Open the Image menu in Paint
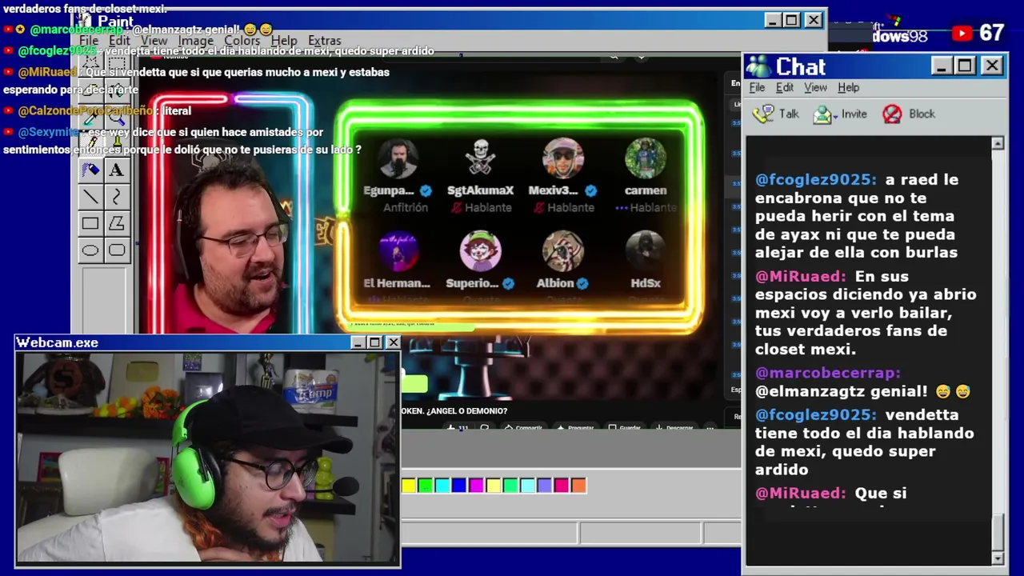 click(196, 40)
